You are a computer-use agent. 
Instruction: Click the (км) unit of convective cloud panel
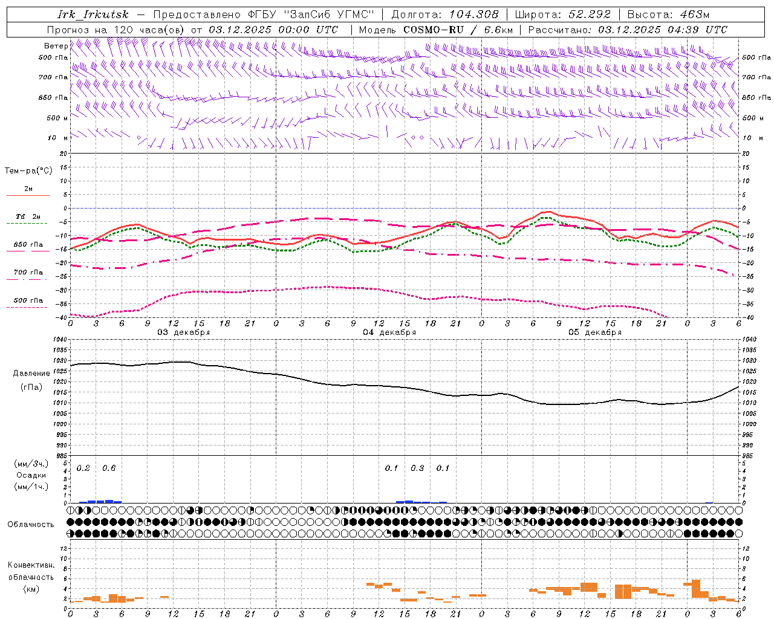pos(31,589)
